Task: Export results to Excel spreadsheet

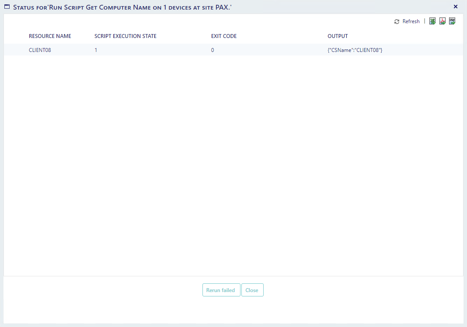Action: pos(432,21)
